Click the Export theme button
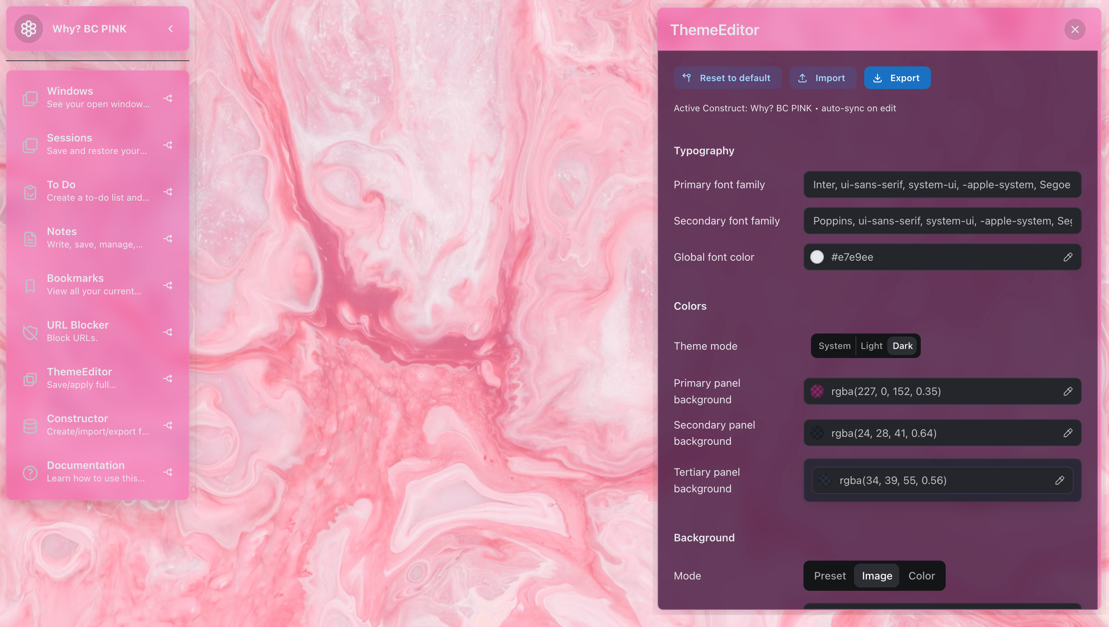Viewport: 1109px width, 627px height. pos(897,78)
